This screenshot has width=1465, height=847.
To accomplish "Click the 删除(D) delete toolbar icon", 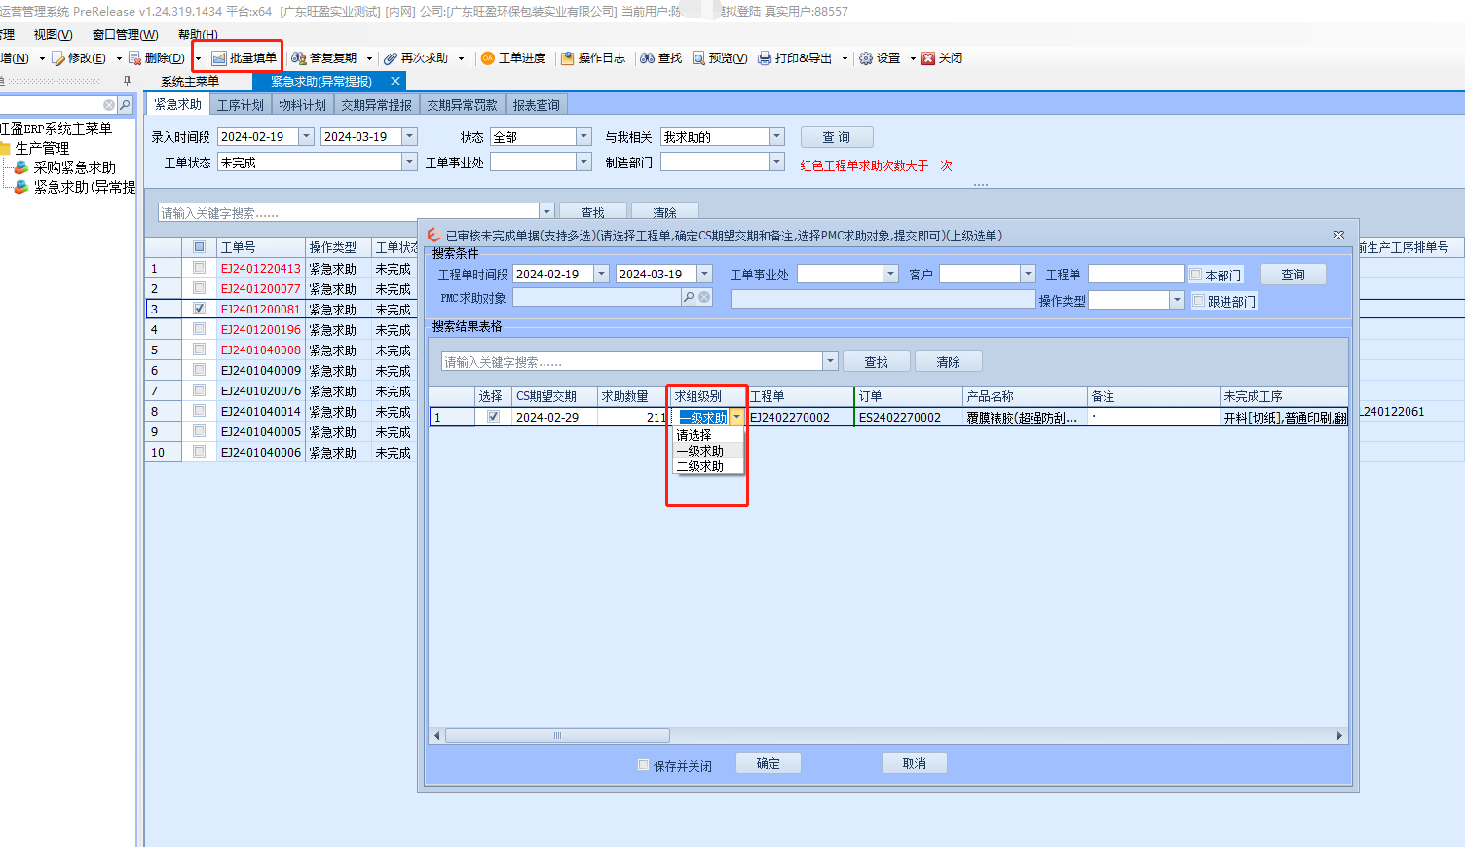I will tap(135, 58).
